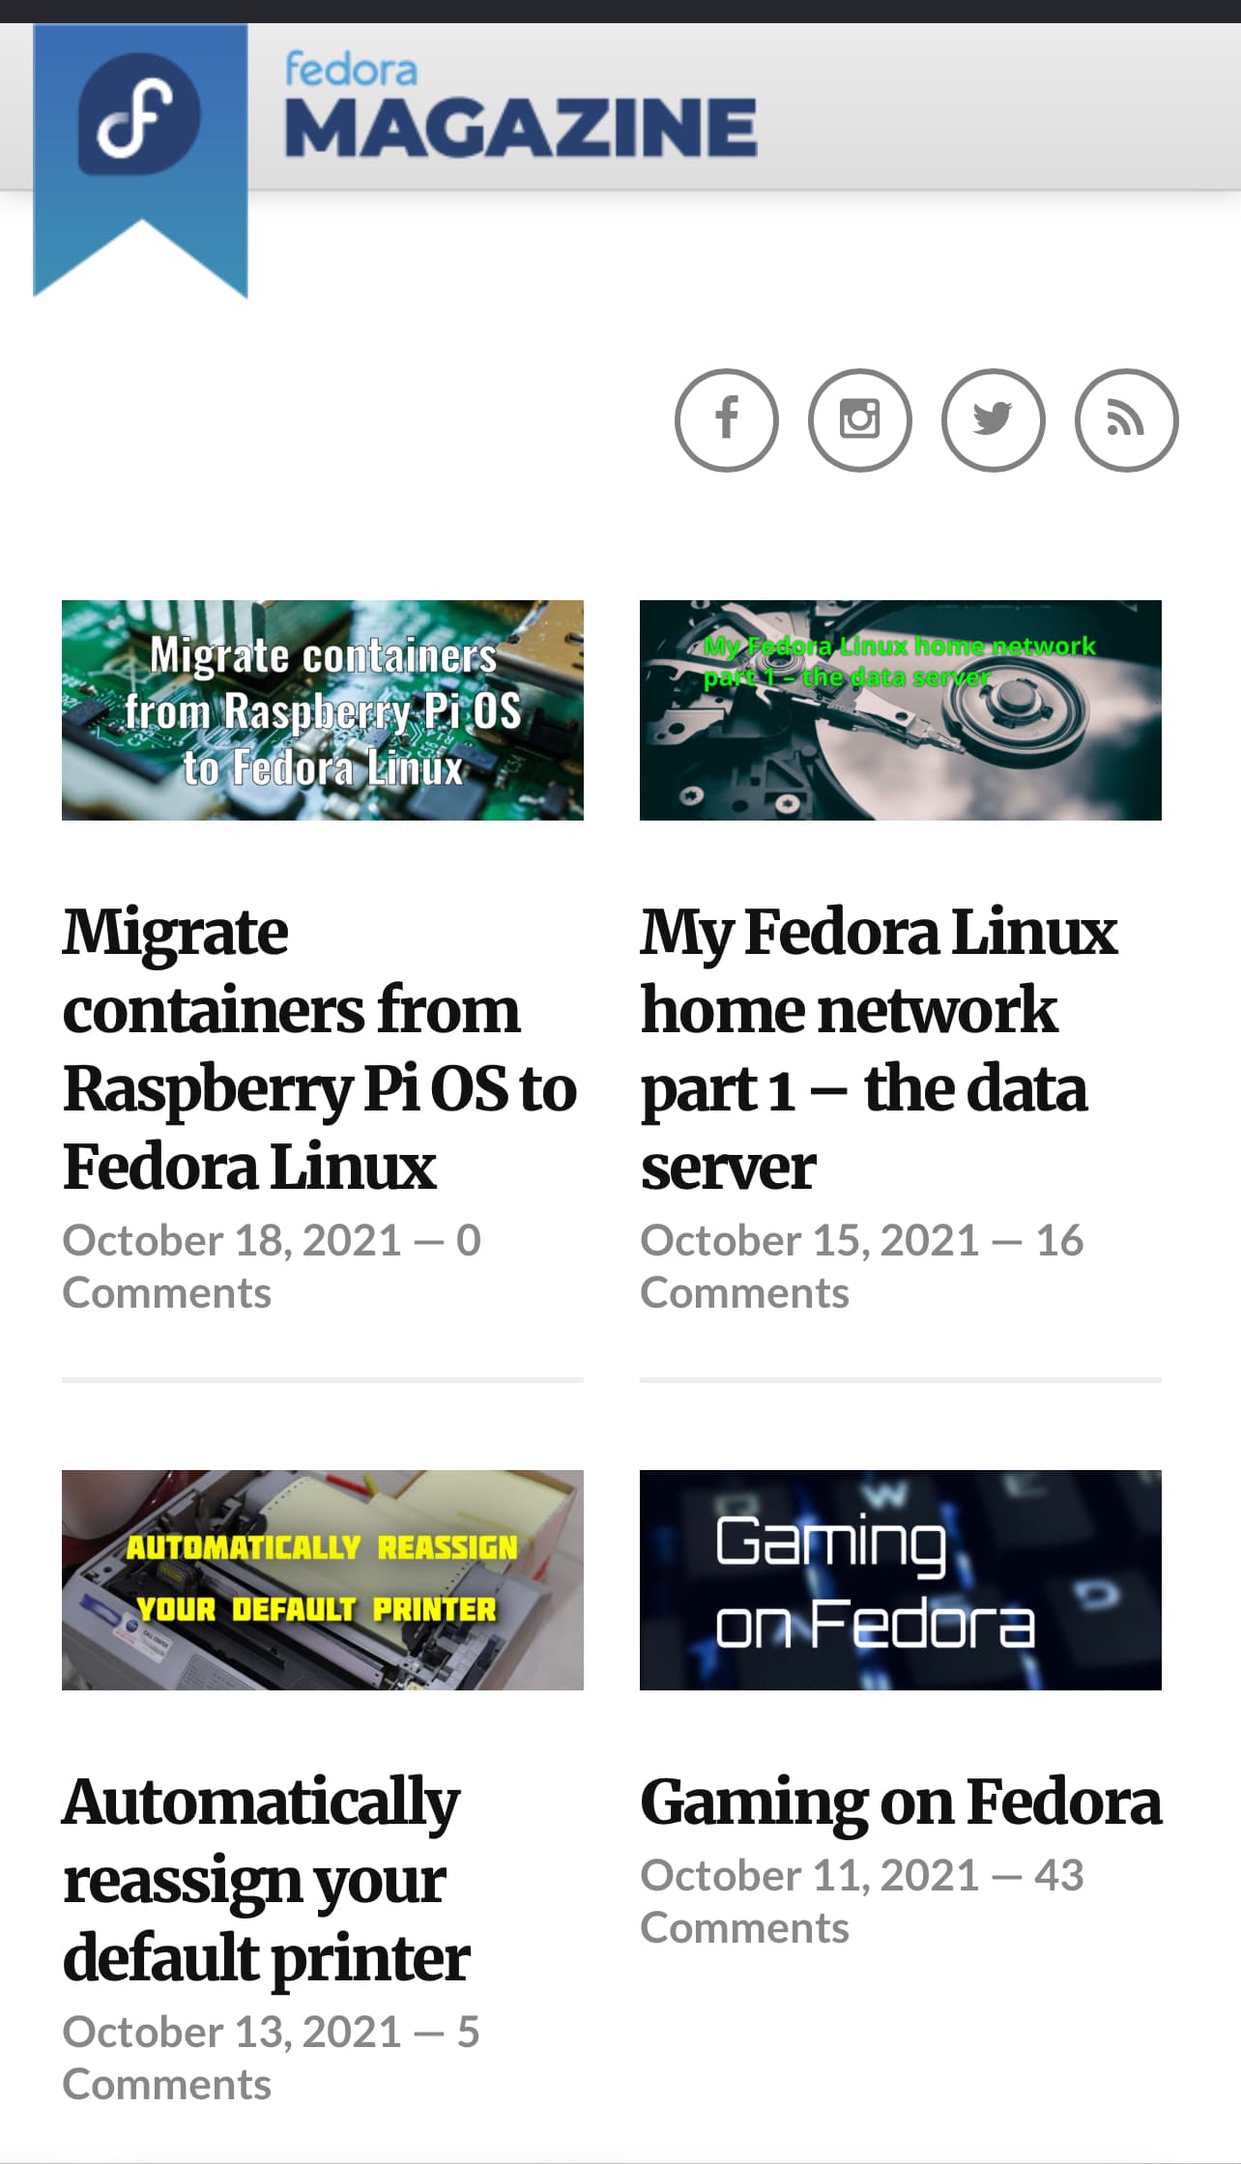Click 'October 13, 2021 — 5 Comments' text

point(271,2058)
